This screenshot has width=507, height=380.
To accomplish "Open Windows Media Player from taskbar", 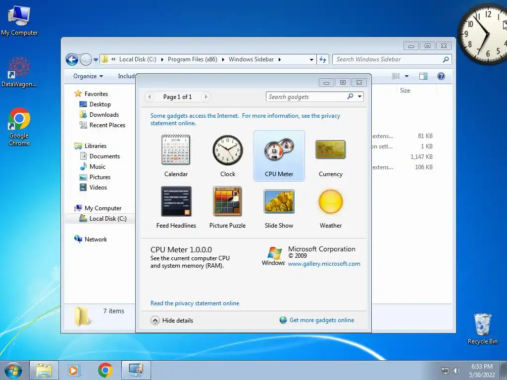I will click(x=74, y=370).
